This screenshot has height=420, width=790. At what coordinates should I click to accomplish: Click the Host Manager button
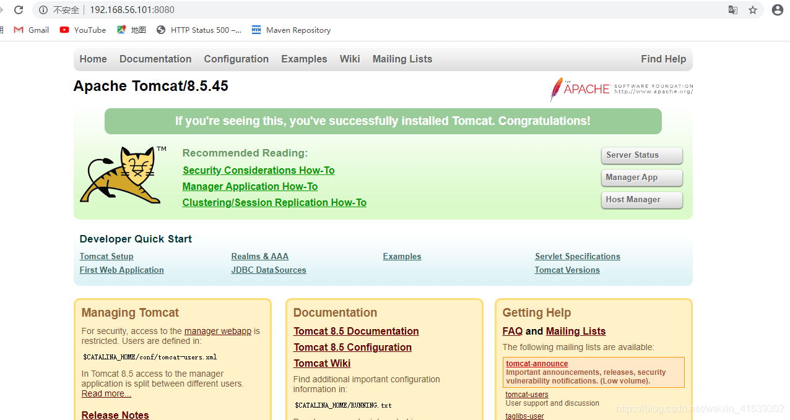[x=641, y=200]
